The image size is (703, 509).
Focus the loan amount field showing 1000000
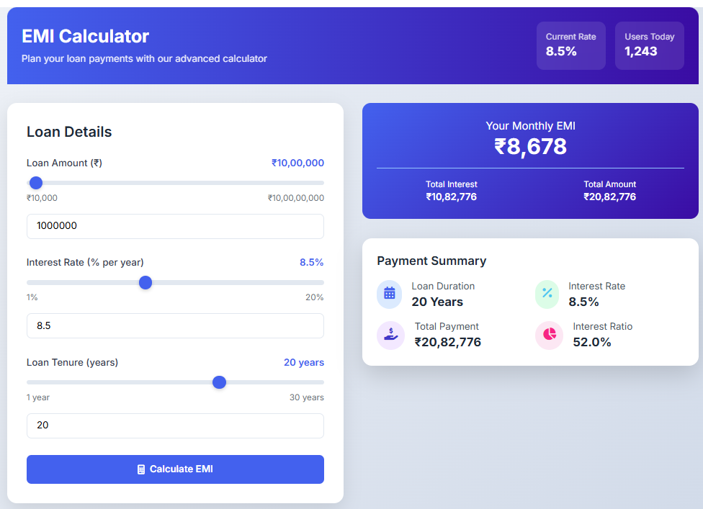175,226
